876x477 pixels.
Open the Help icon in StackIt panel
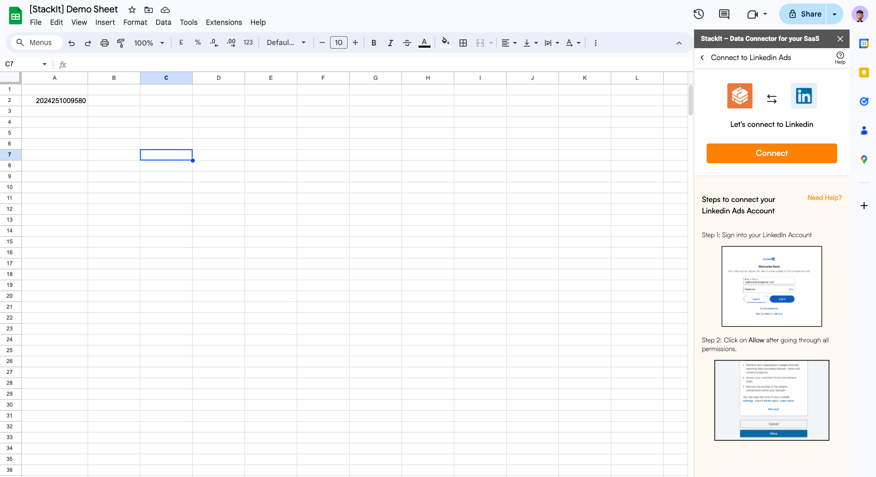(840, 57)
